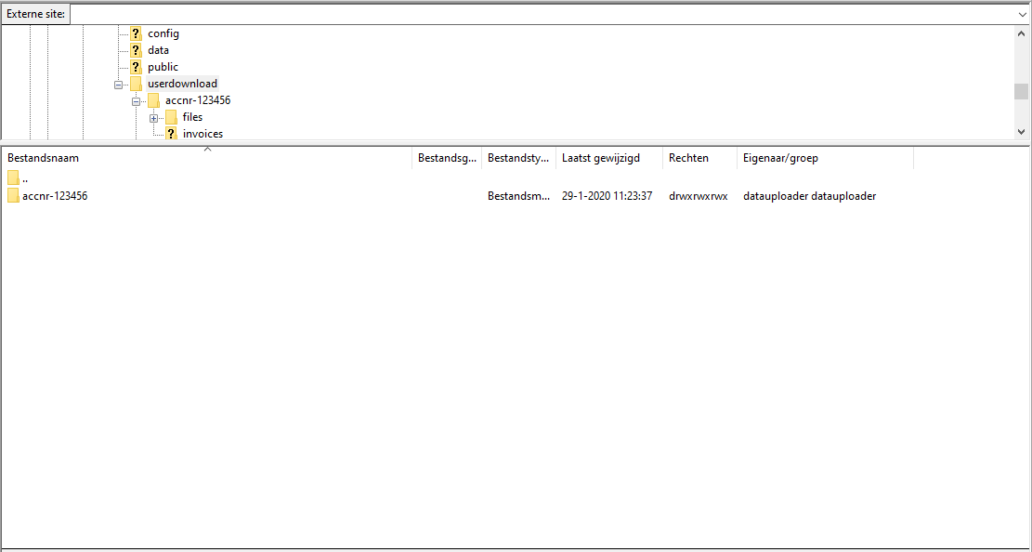Image resolution: width=1032 pixels, height=552 pixels.
Task: Click the Bestandsm... file type cell
Action: (x=518, y=196)
